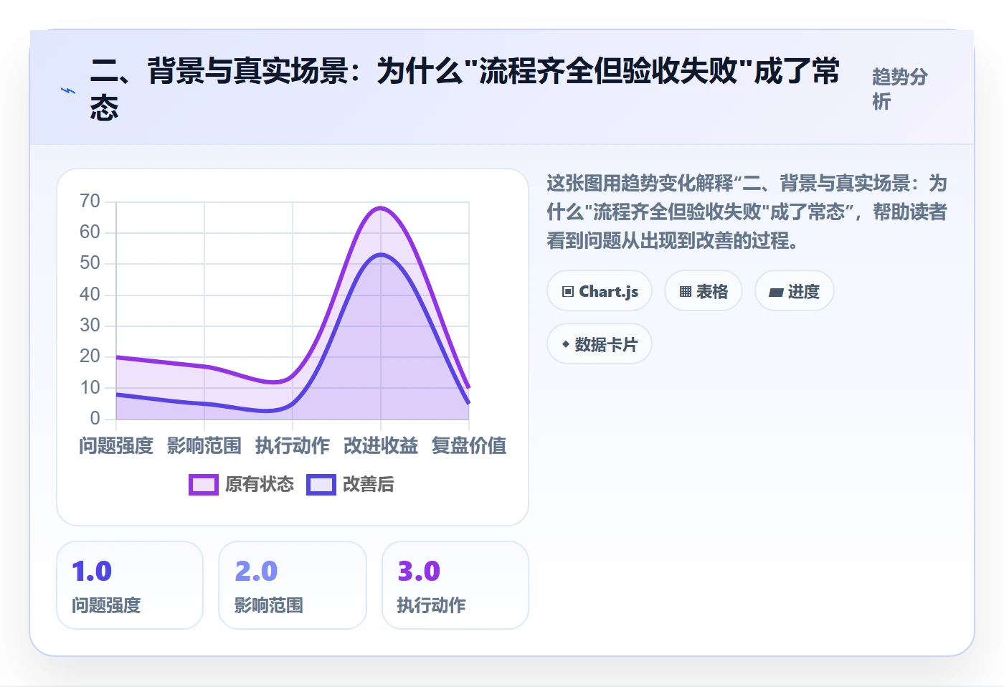Viewport: 1004px width, 687px height.
Task: Toggle the 原有状态 legend swatch
Action: coord(204,485)
